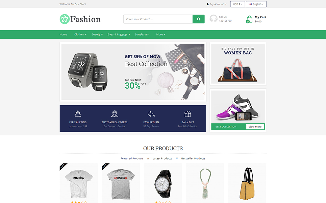Open the USD $ currency dropdown
This screenshot has height=203, width=326.
coord(237,4)
